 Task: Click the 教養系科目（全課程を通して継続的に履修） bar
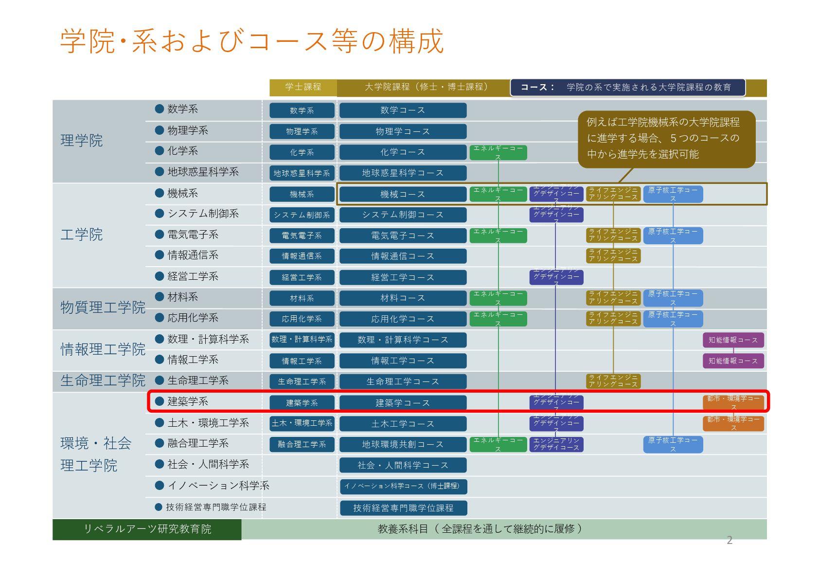click(x=504, y=529)
